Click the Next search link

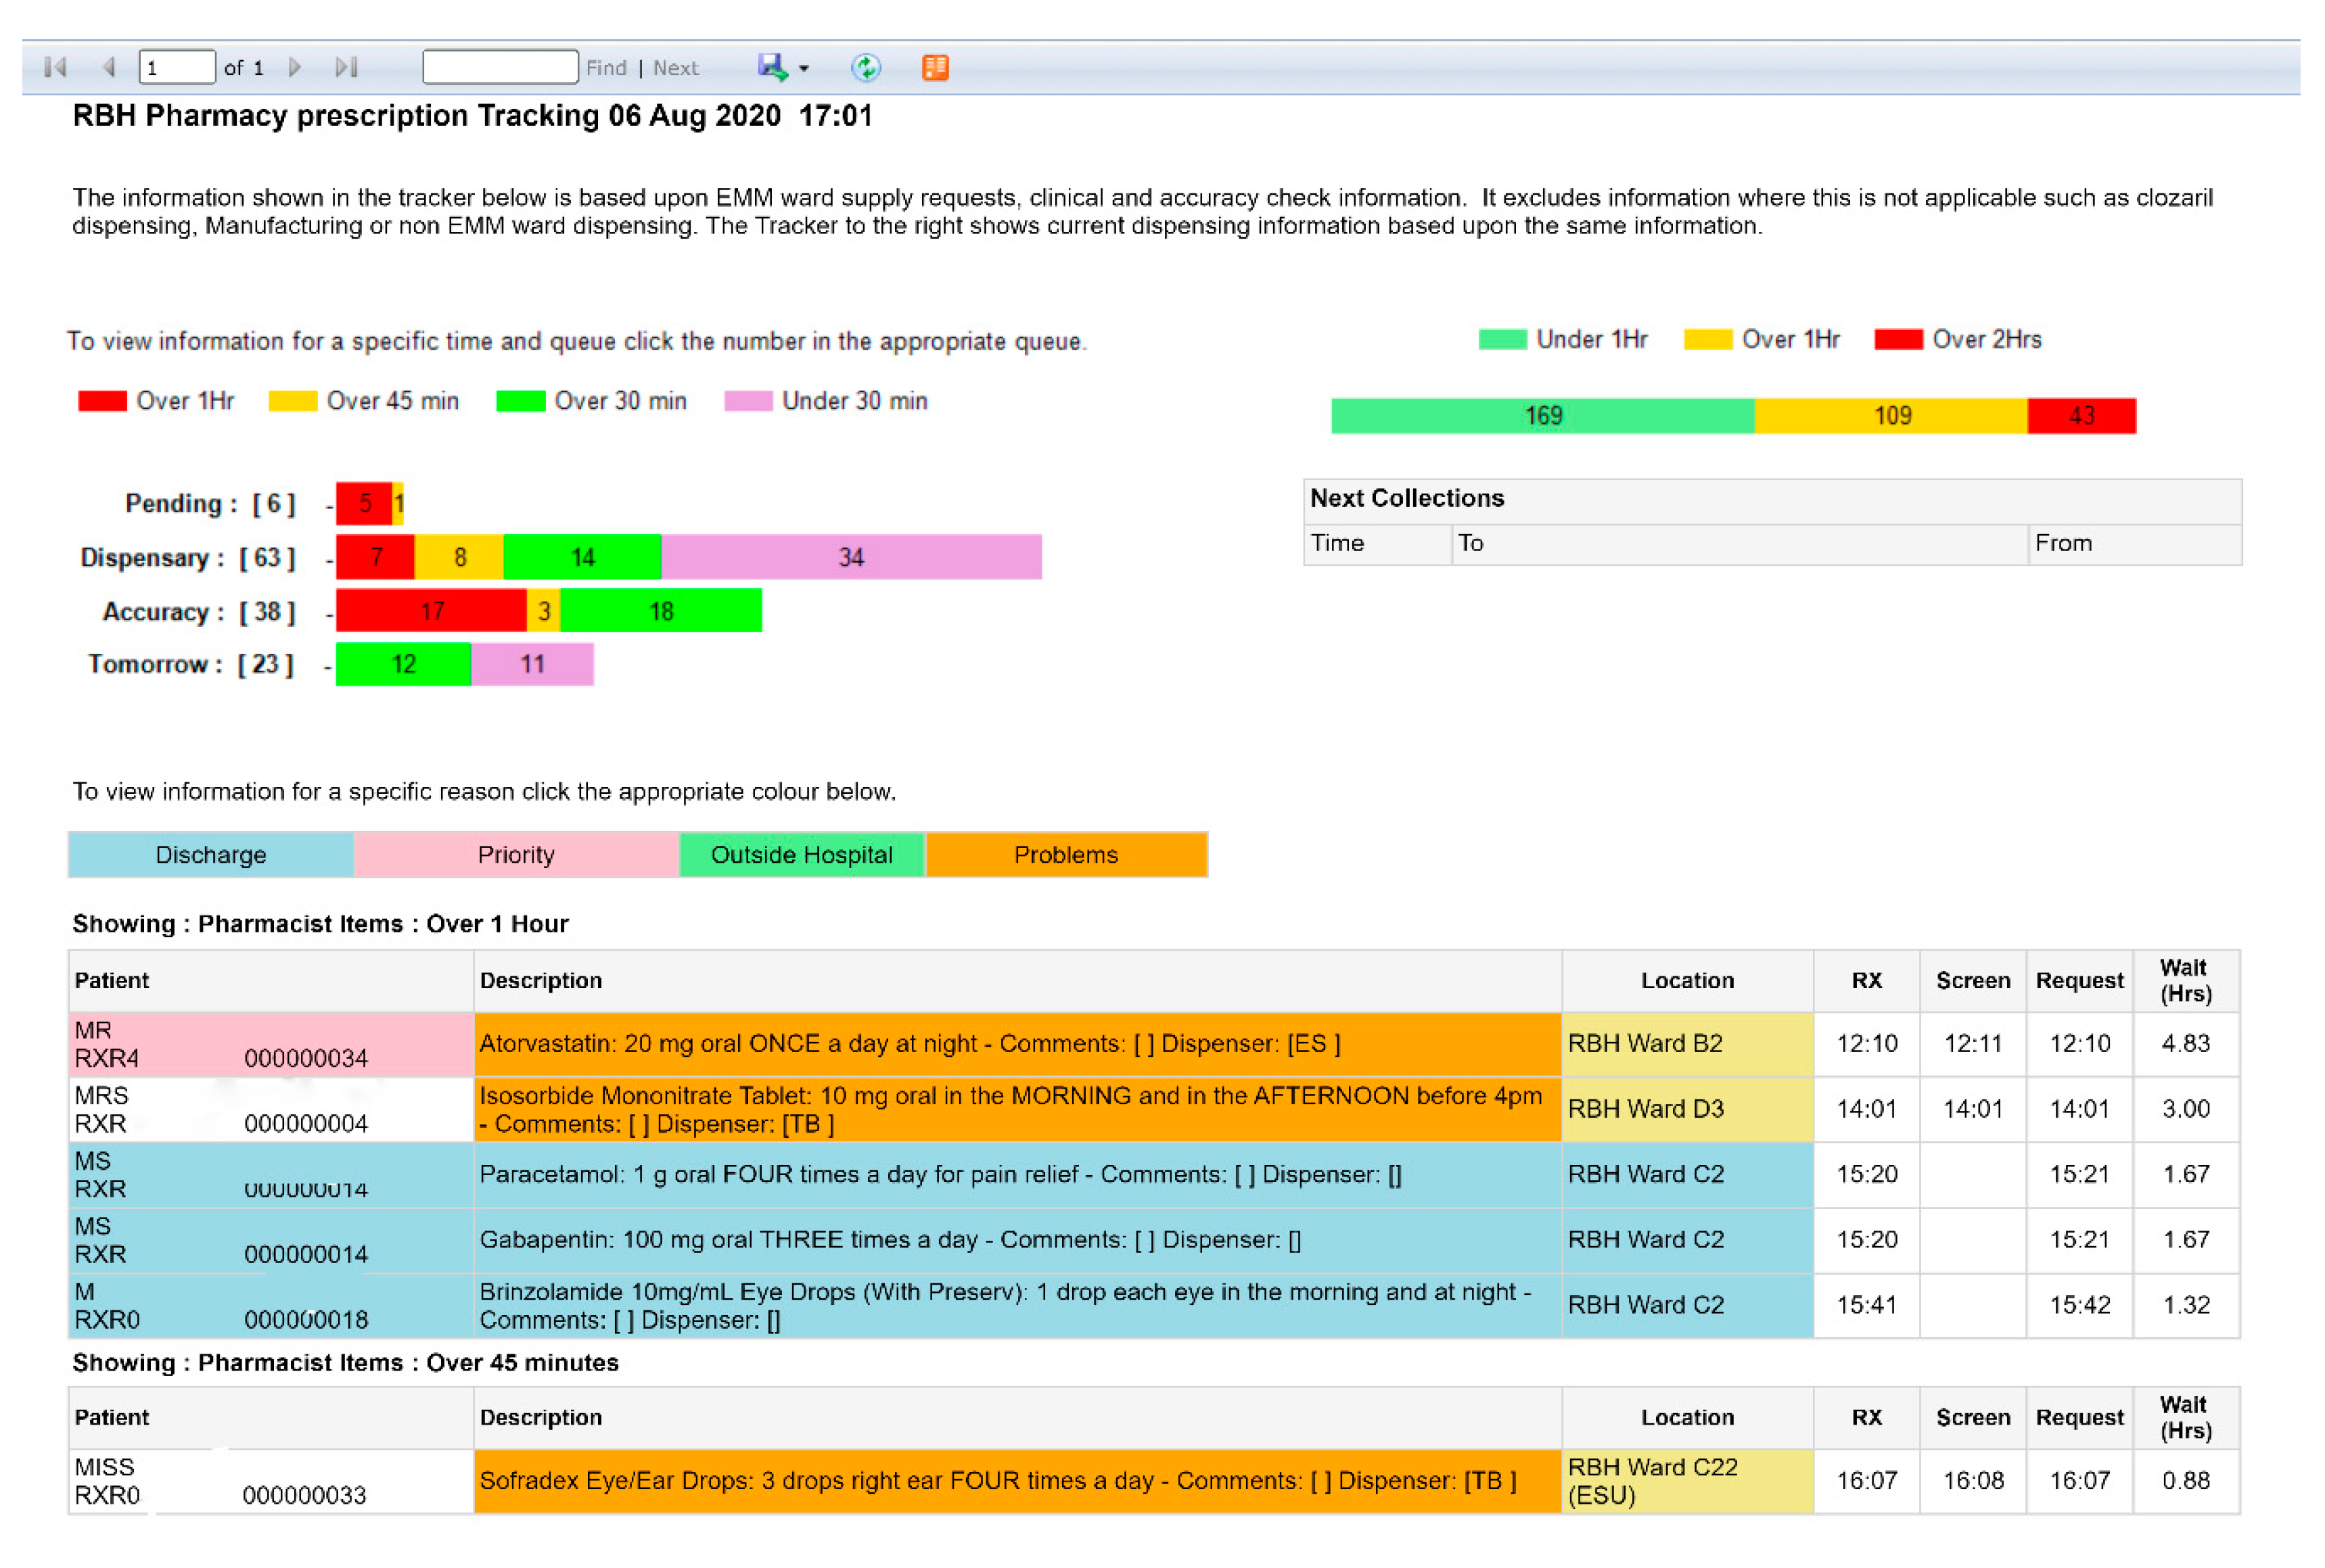[675, 68]
